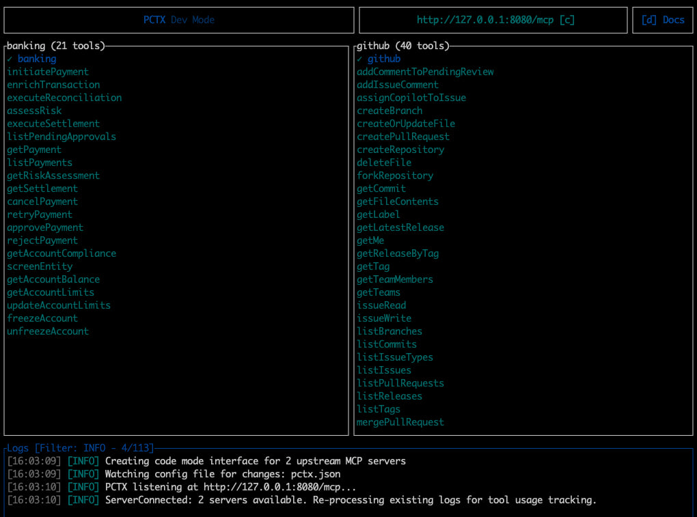Expand the banking (21 tools) panel title

point(56,46)
